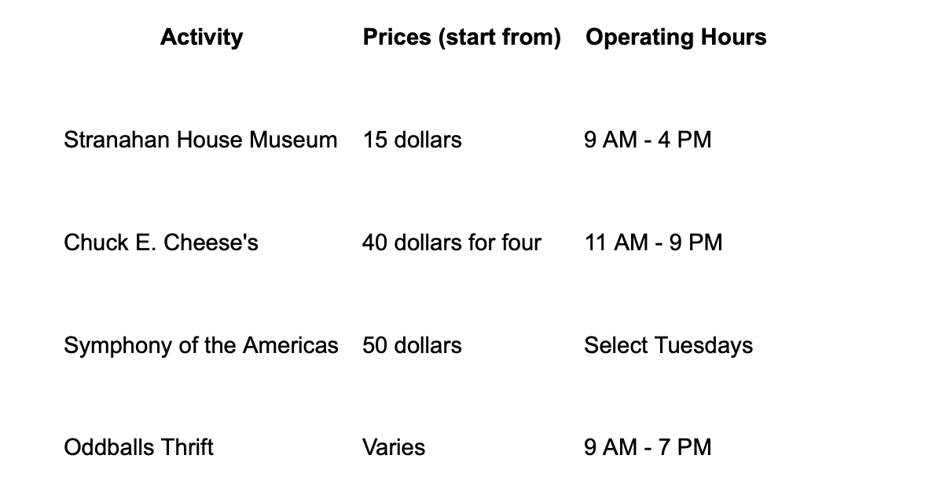
Task: Select the 40 dollars for four cell
Action: (x=451, y=242)
